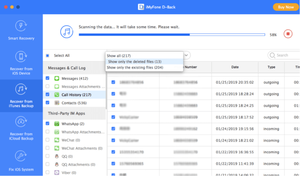Image resolution: width=300 pixels, height=176 pixels.
Task: Toggle the Select All checkbox
Action: click(x=47, y=55)
